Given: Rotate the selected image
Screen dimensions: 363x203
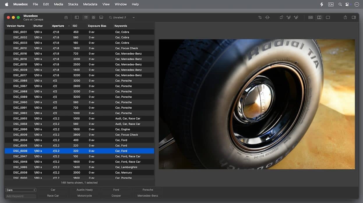Looking at the screenshot, I should tap(281, 17).
